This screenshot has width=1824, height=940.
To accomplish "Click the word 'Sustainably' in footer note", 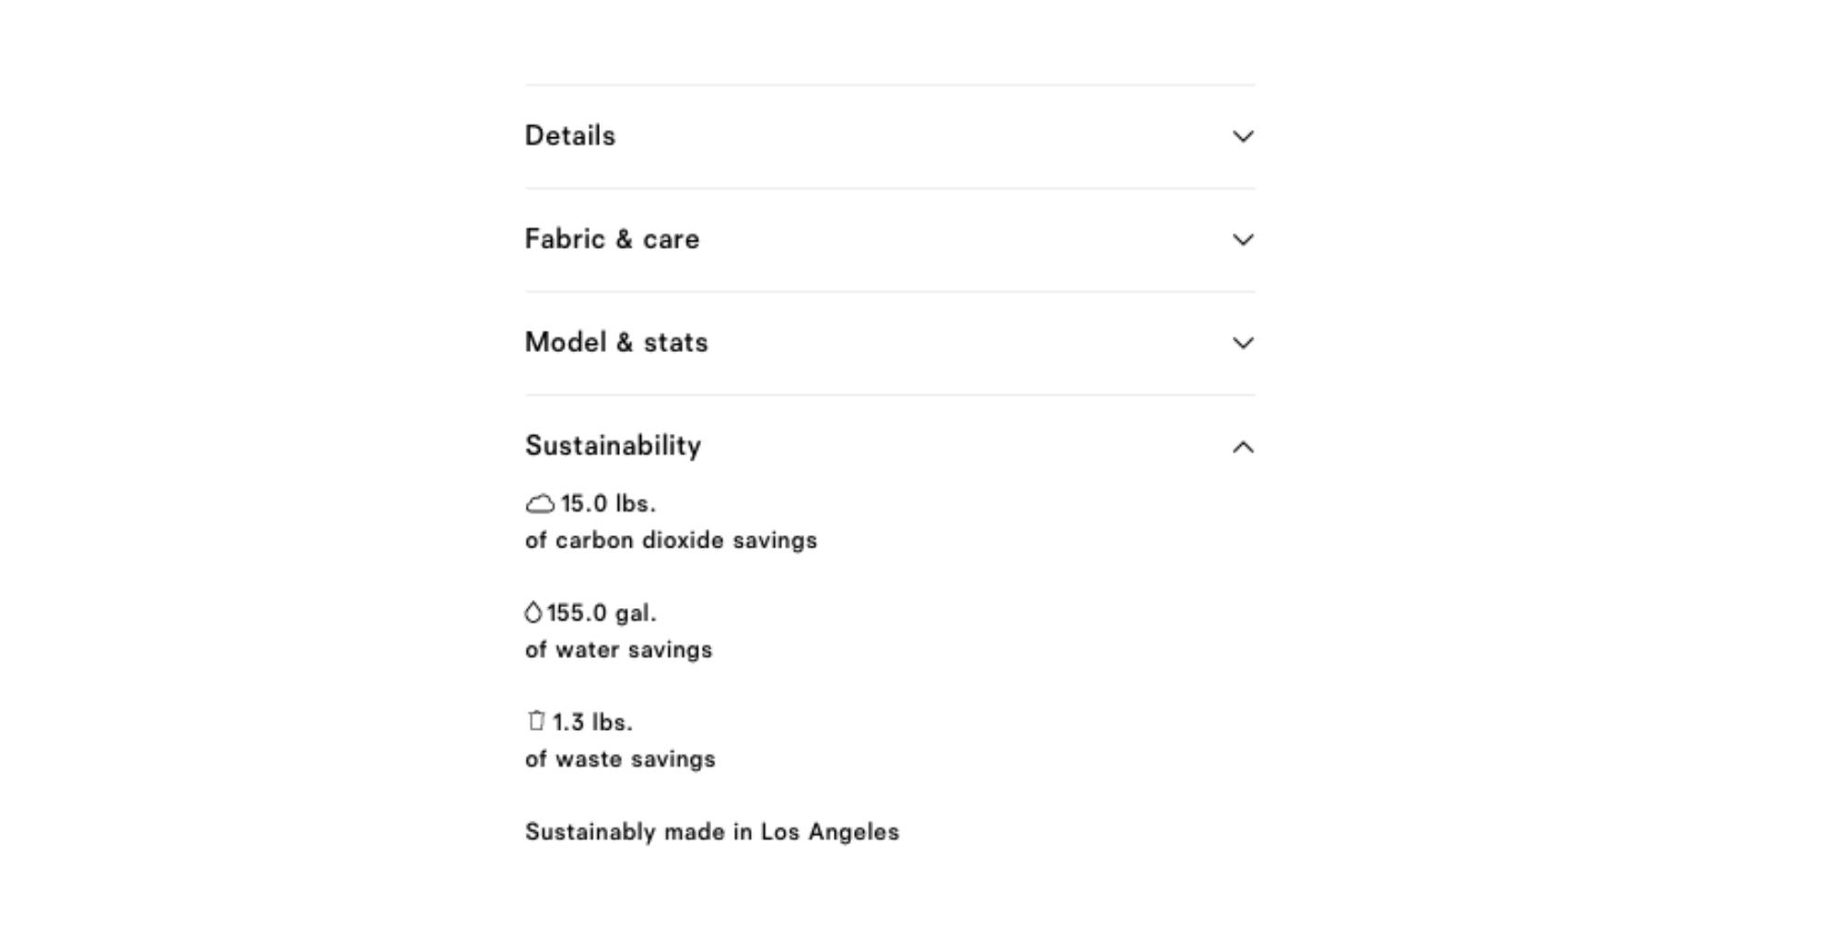I will (x=590, y=832).
